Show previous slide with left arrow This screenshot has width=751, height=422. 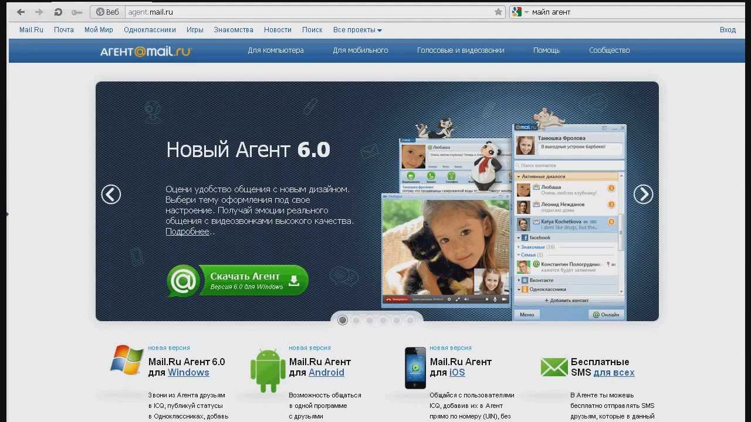coord(111,195)
